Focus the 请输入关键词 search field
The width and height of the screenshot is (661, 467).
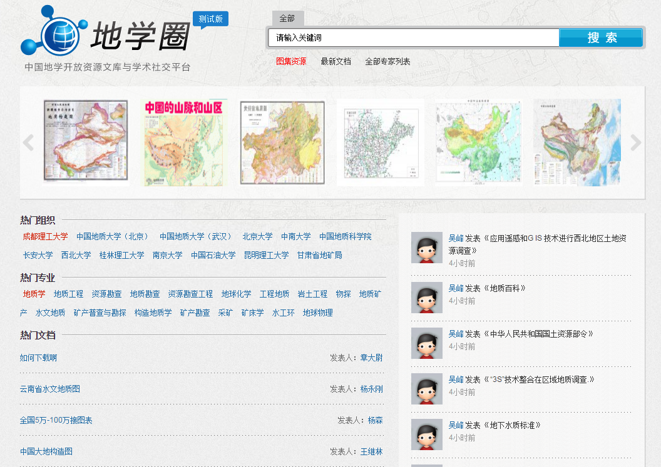(x=414, y=38)
